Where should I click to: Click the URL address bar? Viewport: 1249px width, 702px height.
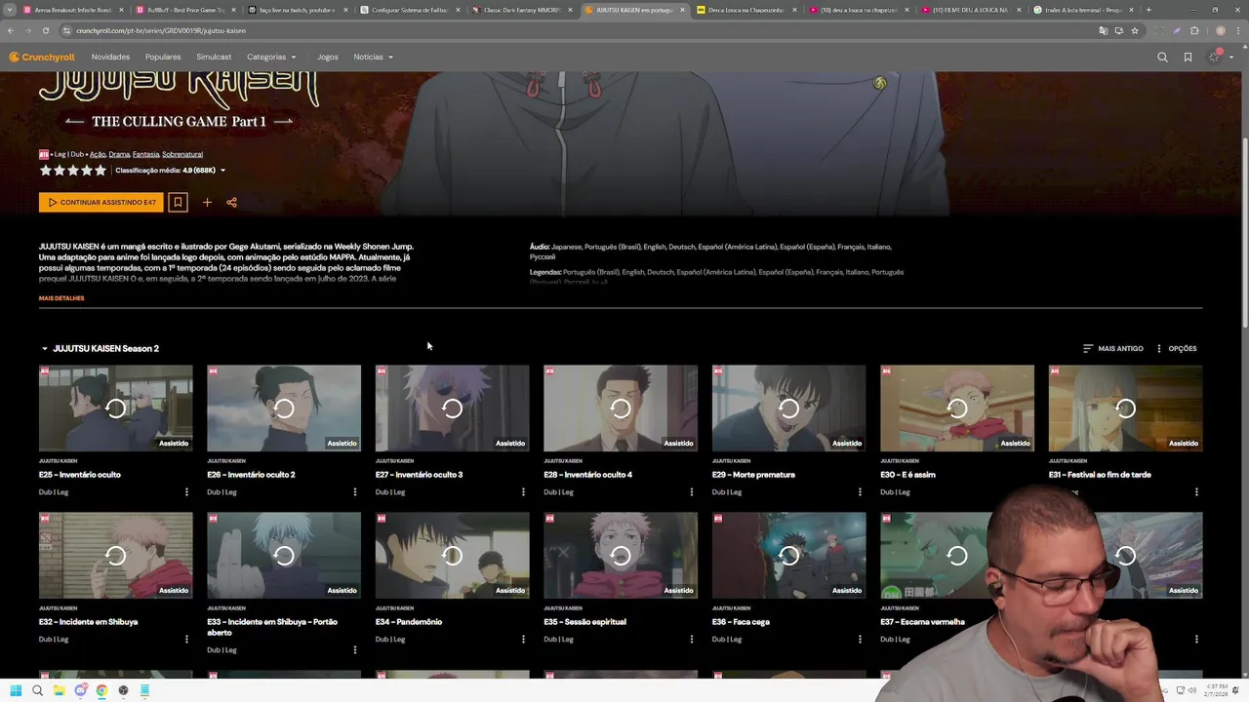(576, 30)
